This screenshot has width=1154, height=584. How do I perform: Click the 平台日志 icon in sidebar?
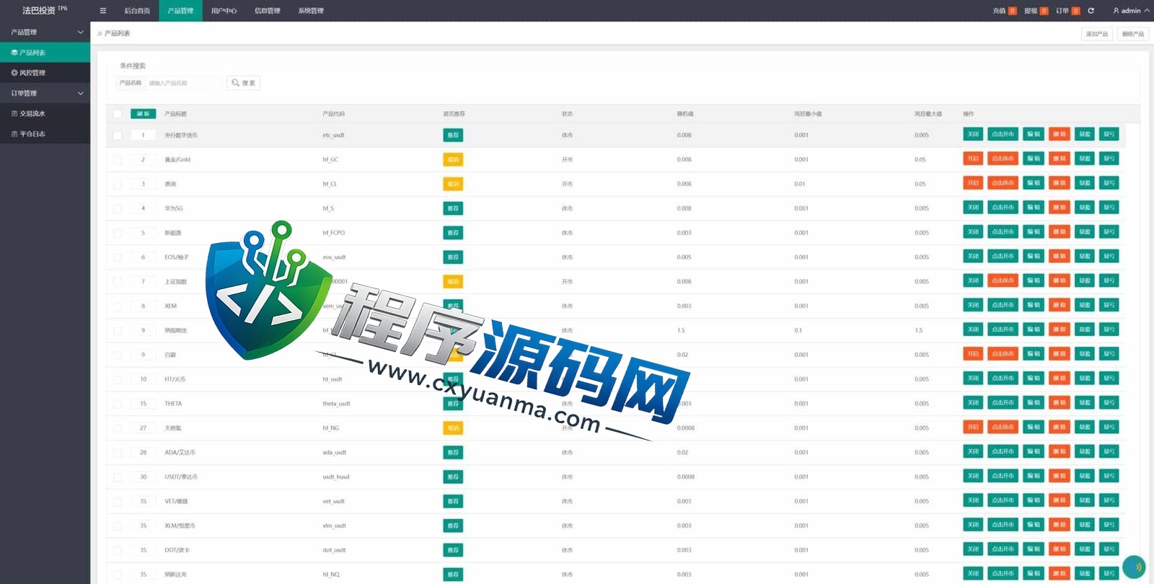pyautogui.click(x=14, y=134)
